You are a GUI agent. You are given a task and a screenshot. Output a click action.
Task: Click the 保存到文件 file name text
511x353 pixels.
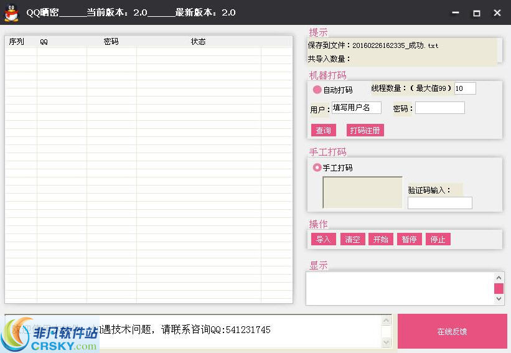(373, 45)
